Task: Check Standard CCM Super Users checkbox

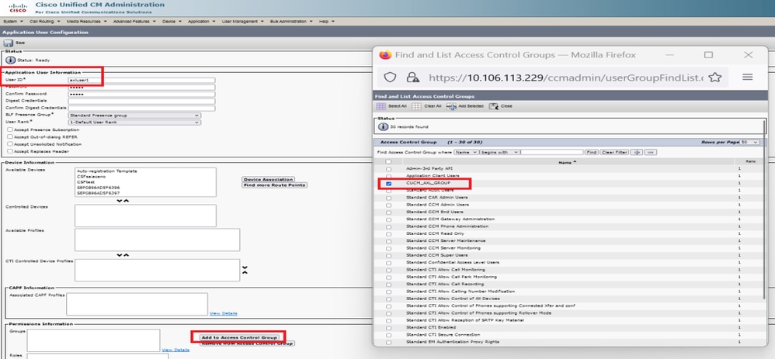Action: [388, 255]
